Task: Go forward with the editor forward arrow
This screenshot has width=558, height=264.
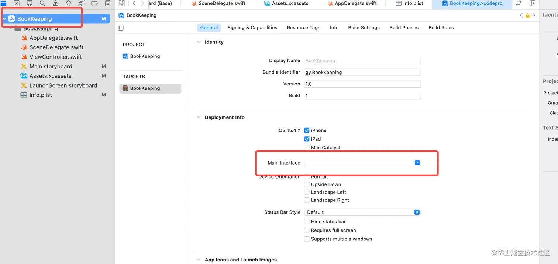Action: (142, 3)
